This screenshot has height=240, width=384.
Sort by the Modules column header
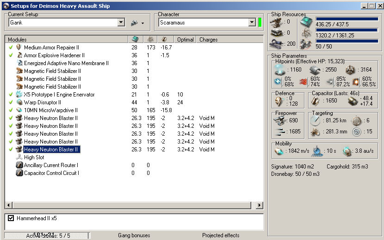66,39
